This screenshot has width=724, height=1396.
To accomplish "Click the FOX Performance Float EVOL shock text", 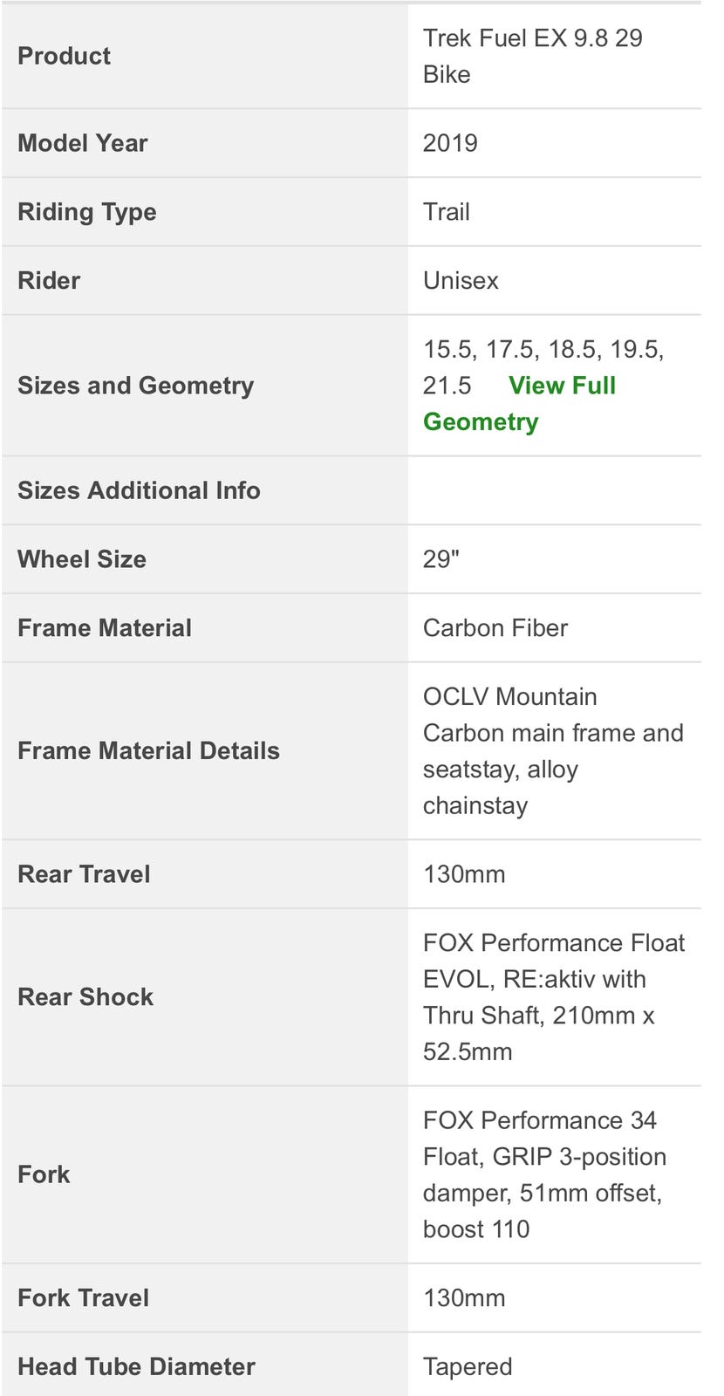I will pos(553,997).
